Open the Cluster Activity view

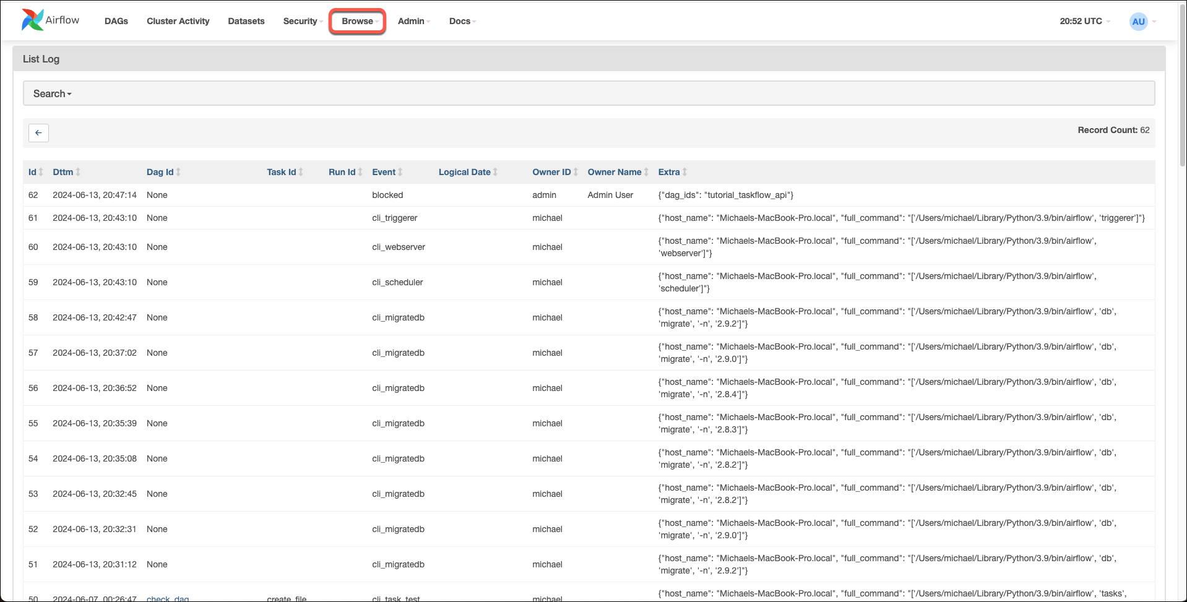178,21
